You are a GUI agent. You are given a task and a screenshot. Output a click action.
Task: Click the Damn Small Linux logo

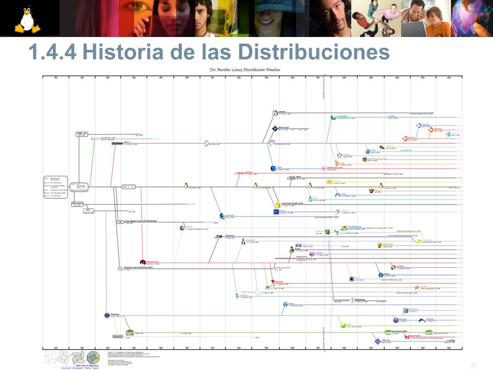pyautogui.click(x=365, y=159)
